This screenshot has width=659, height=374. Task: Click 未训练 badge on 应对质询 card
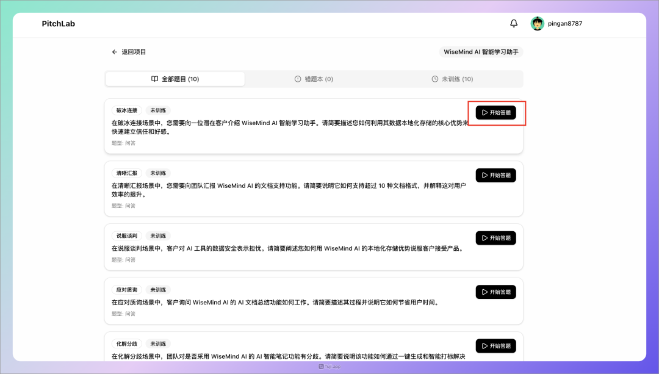[158, 290]
